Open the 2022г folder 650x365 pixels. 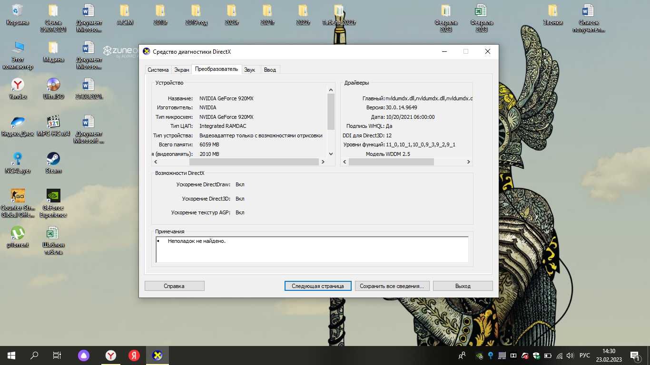pyautogui.click(x=303, y=15)
